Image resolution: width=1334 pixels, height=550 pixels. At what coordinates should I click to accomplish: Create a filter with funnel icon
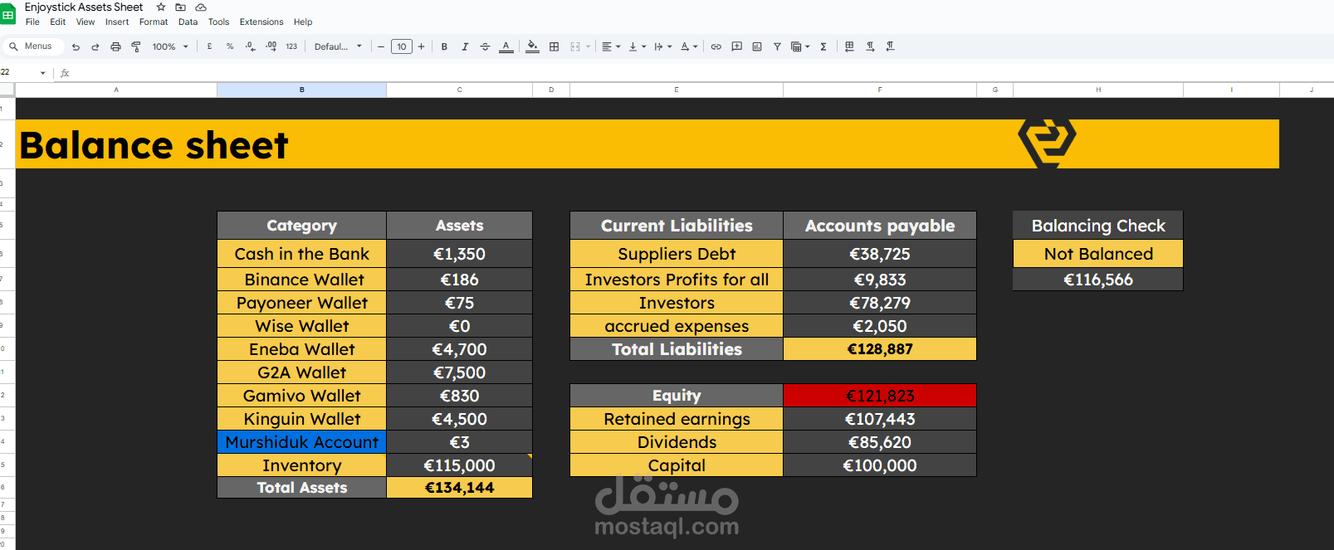click(x=777, y=46)
